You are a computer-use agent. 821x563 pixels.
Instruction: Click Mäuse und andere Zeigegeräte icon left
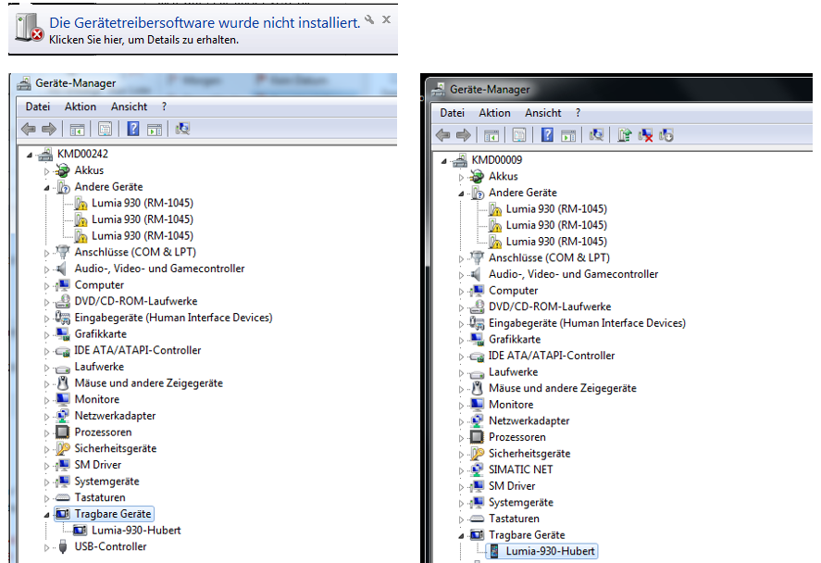click(x=63, y=382)
